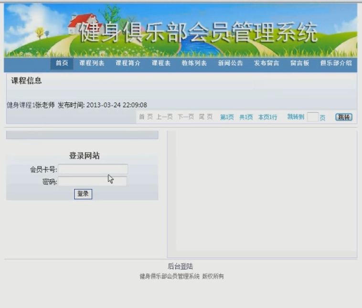
Task: Click the 课程信息 heading
Action: pyautogui.click(x=26, y=81)
